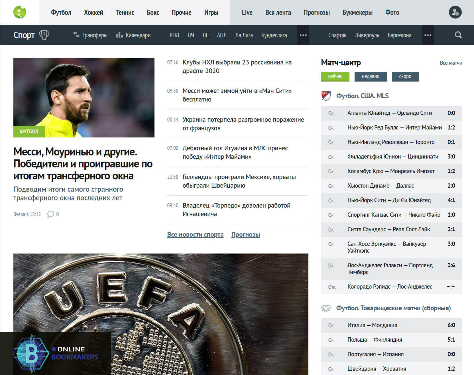Screen dimensions: 474x375
Task: Click Прогнозы link below news list
Action: [246, 234]
